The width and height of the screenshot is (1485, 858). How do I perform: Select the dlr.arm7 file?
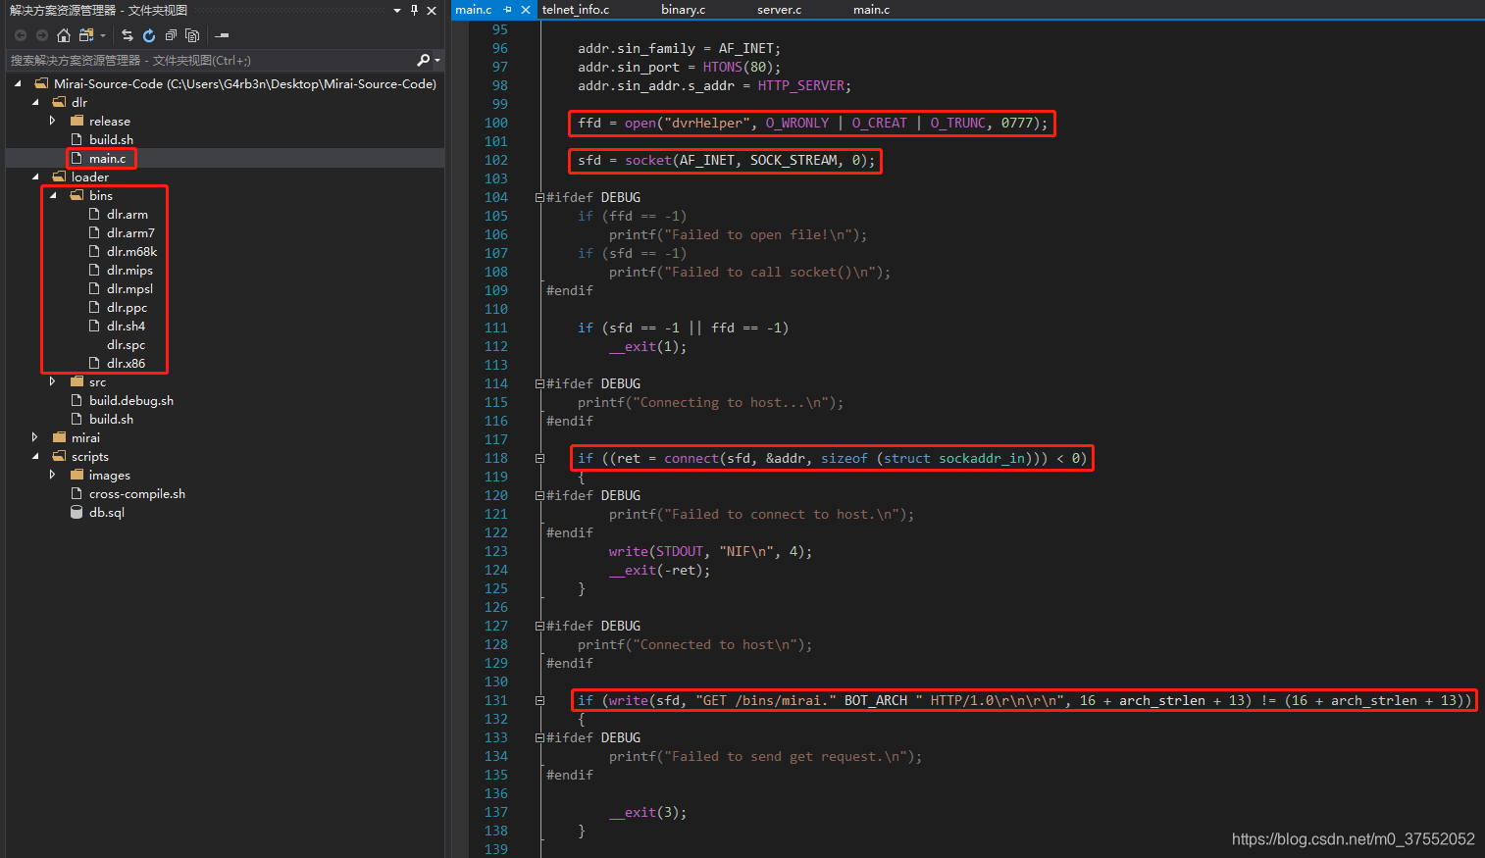pyautogui.click(x=130, y=233)
